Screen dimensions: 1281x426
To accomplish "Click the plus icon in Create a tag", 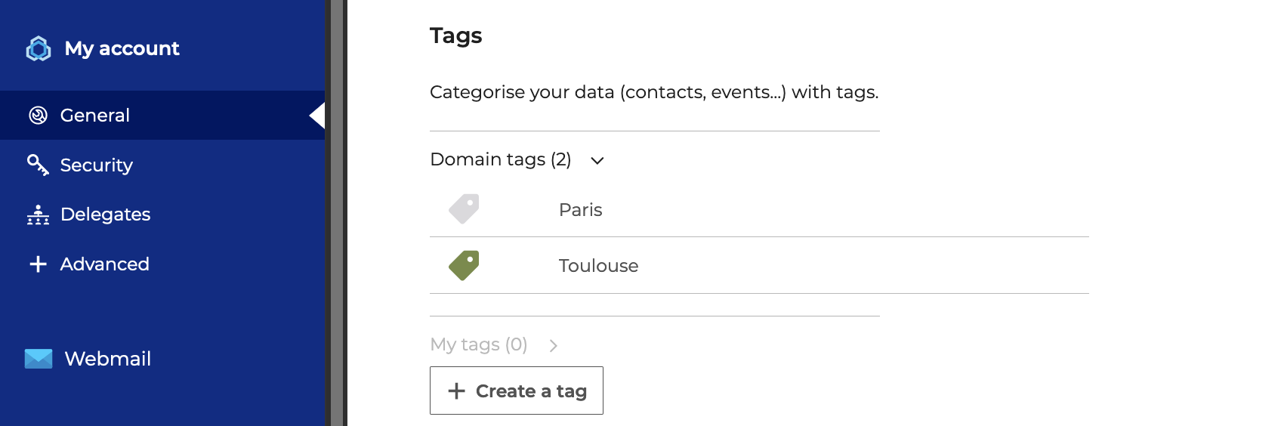I will tap(456, 390).
